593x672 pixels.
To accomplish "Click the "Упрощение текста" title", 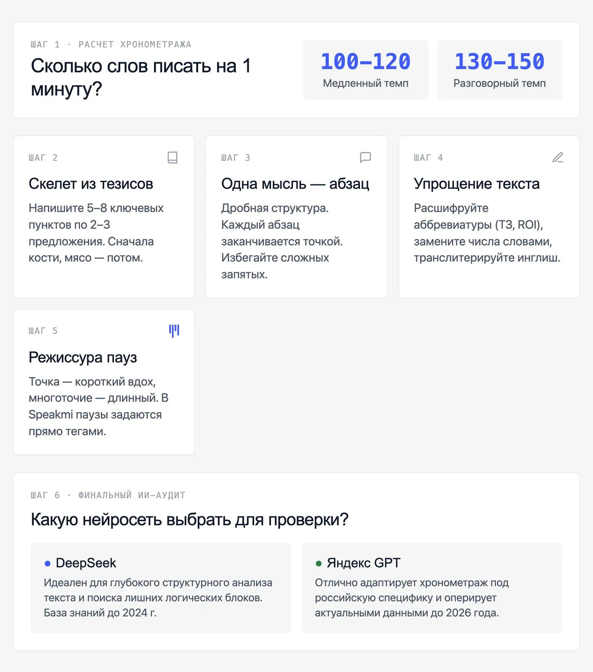I will tap(477, 184).
